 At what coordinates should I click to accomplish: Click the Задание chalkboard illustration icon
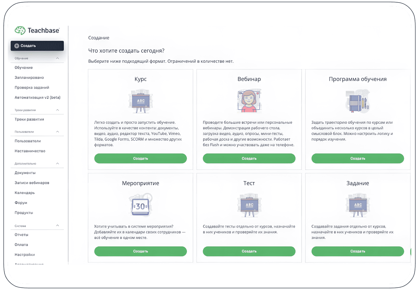tap(357, 205)
